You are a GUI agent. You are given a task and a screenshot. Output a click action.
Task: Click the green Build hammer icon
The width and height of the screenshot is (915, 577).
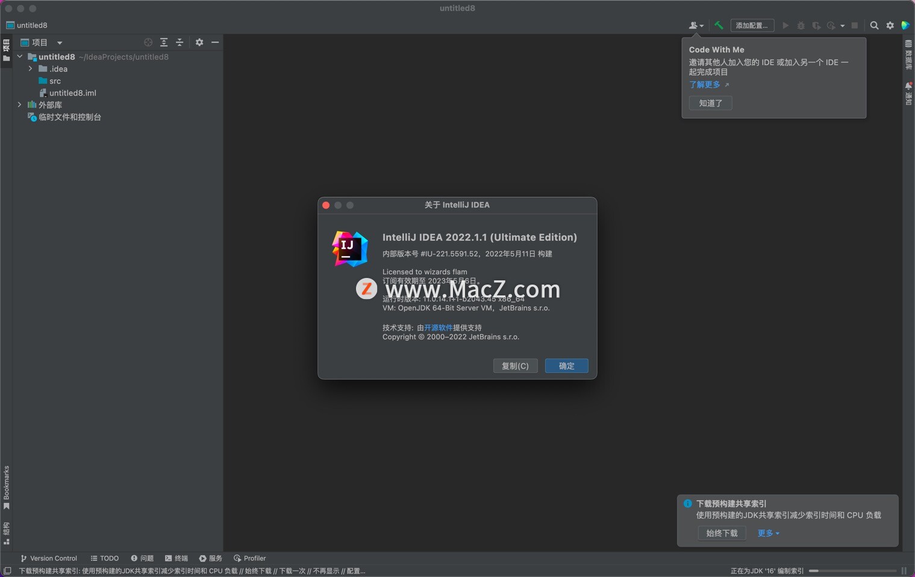719,25
